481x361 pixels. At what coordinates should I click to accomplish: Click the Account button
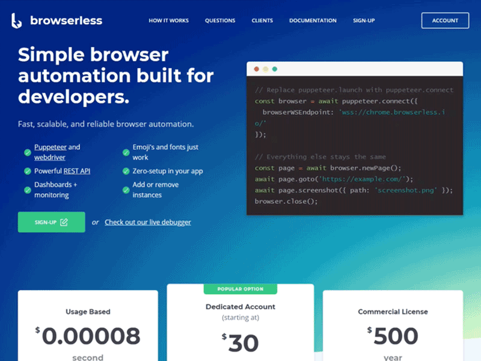coord(445,20)
